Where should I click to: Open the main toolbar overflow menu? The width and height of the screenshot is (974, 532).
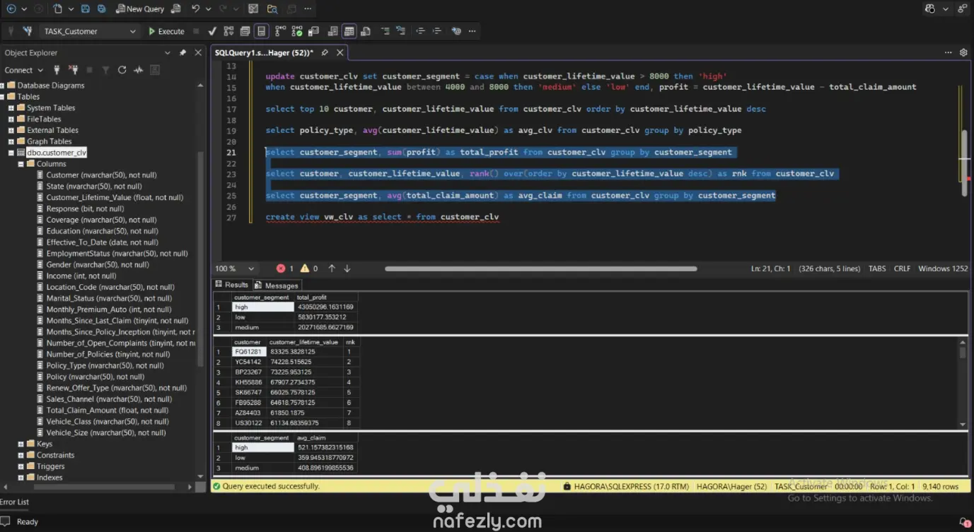pos(307,8)
